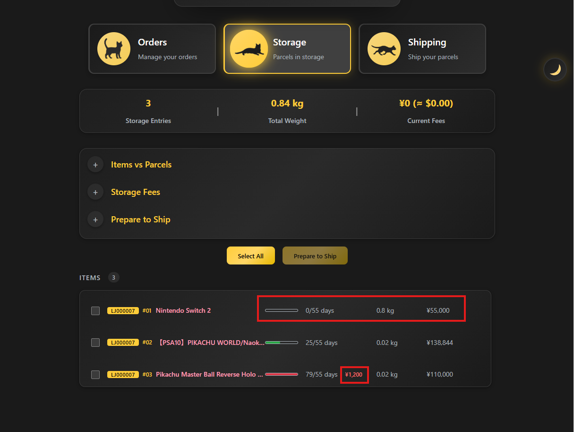The image size is (574, 432).
Task: Click the ¥55,000 price value
Action: [x=438, y=311]
